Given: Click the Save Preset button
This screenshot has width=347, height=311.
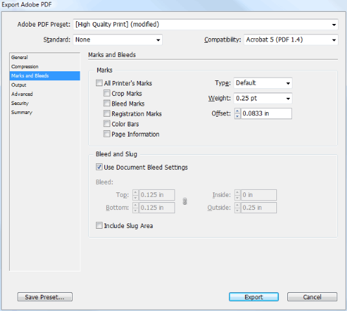Looking at the screenshot, I should pyautogui.click(x=45, y=297).
